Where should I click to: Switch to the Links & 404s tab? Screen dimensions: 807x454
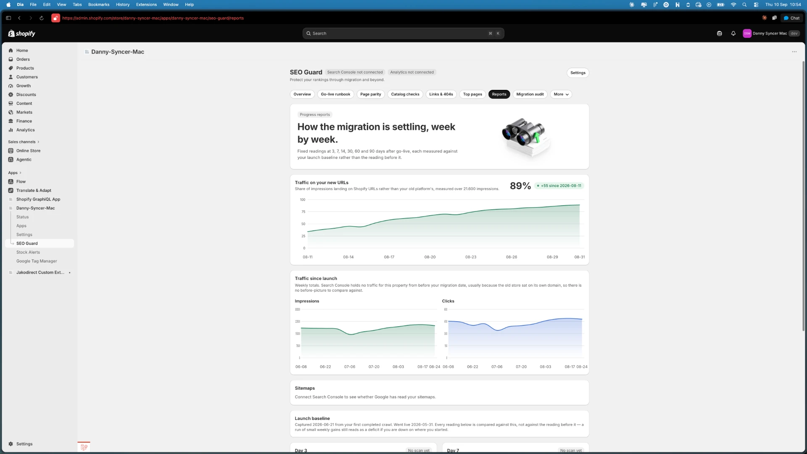[x=441, y=94]
